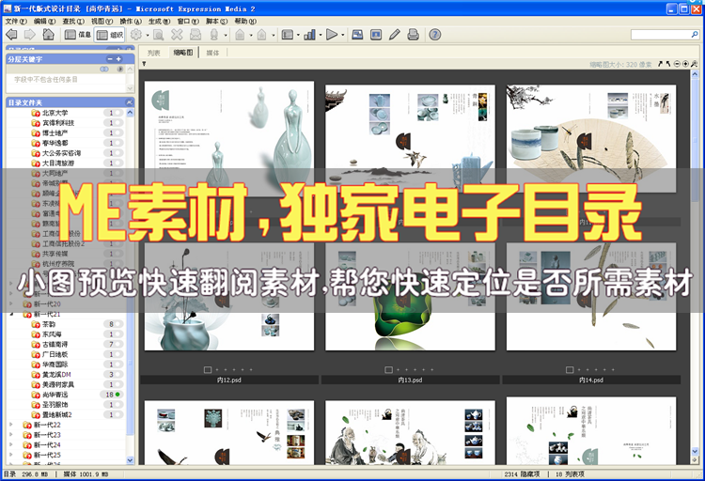Click the pencil edit icon
This screenshot has width=705, height=481.
[394, 35]
